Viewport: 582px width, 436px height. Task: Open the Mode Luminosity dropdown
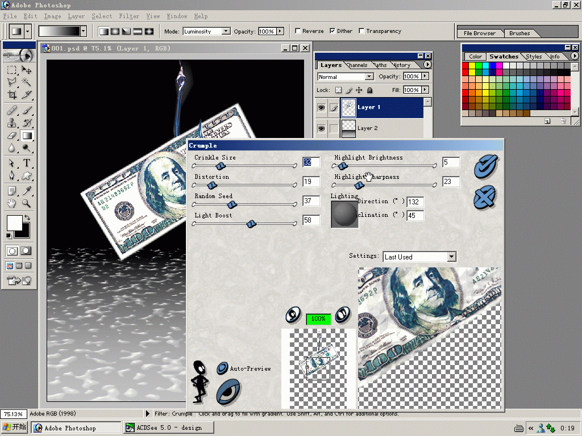[226, 31]
